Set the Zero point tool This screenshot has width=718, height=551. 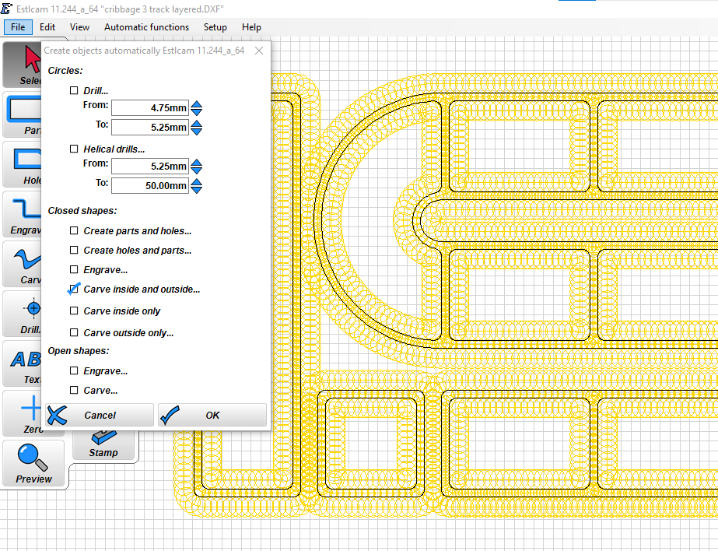click(x=22, y=413)
